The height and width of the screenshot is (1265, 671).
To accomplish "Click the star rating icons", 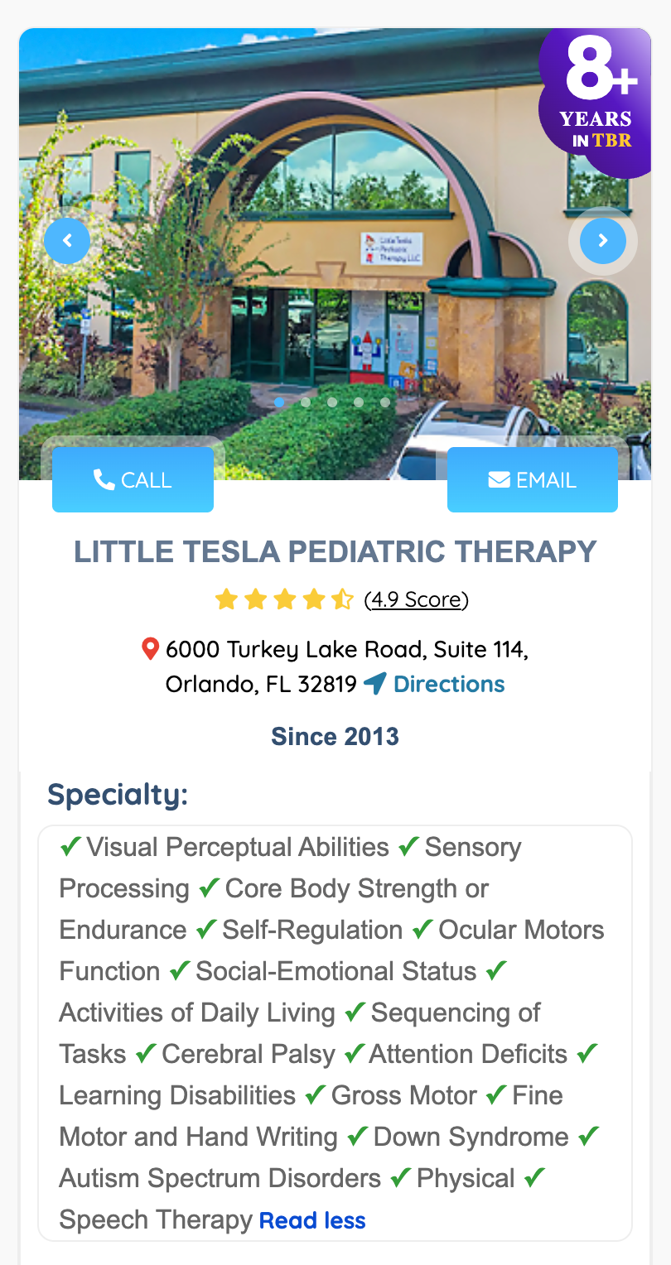I will [284, 599].
